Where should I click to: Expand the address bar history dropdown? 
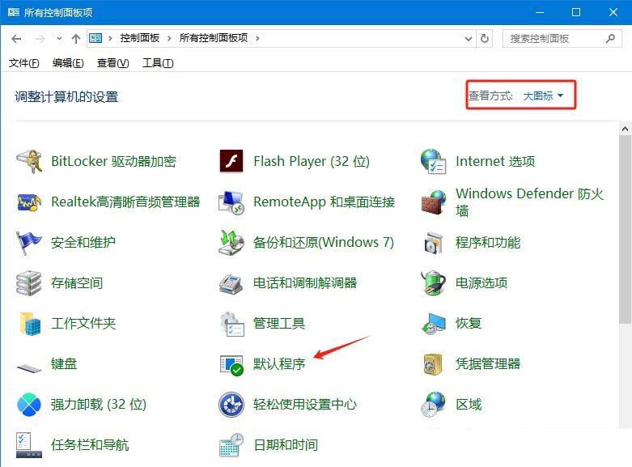469,39
